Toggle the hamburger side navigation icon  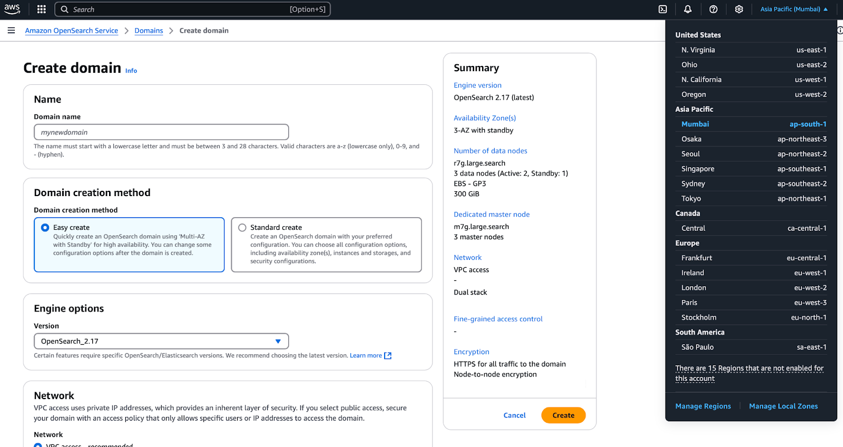pyautogui.click(x=11, y=31)
